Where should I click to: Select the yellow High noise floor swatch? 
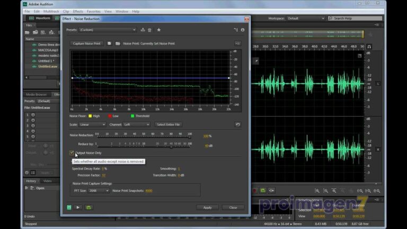[x=90, y=116]
